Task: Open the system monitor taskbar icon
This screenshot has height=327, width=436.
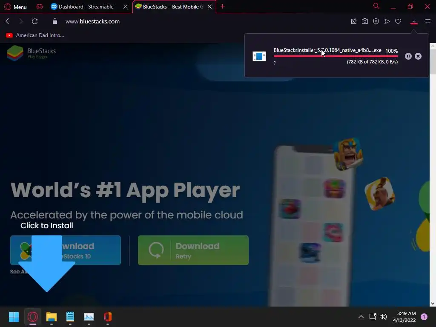Action: click(89, 317)
